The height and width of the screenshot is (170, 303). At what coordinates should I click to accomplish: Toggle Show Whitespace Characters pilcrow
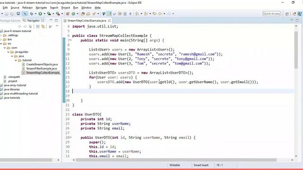(130, 14)
